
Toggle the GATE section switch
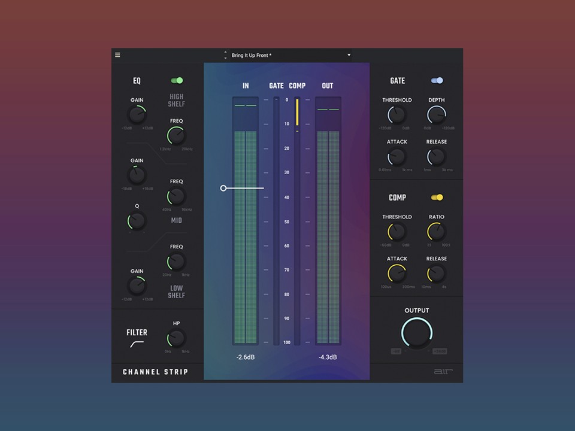tap(437, 80)
